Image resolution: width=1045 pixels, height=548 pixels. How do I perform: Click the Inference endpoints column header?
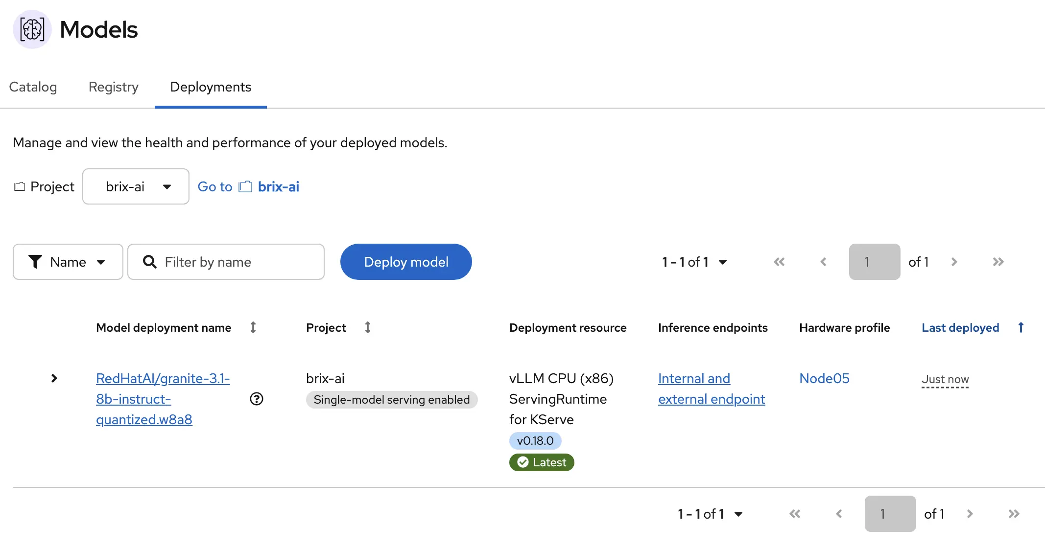coord(713,327)
